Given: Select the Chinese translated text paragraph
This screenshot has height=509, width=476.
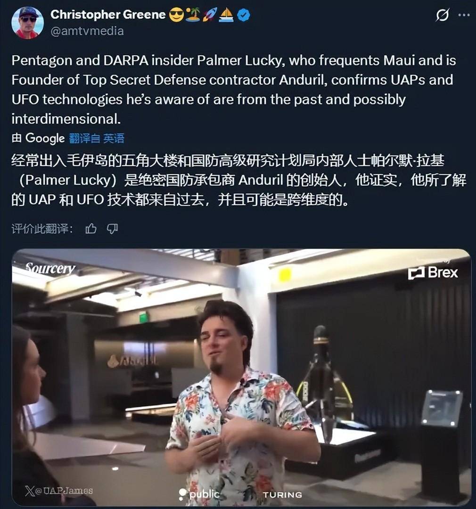Looking at the screenshot, I should 239,180.
